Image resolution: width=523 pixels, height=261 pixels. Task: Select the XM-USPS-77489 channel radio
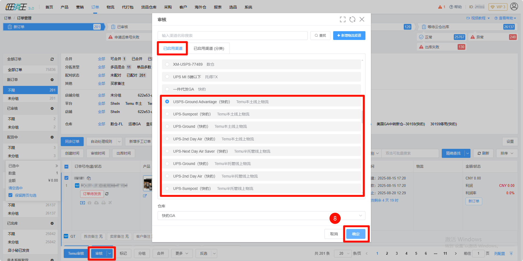tap(167, 64)
